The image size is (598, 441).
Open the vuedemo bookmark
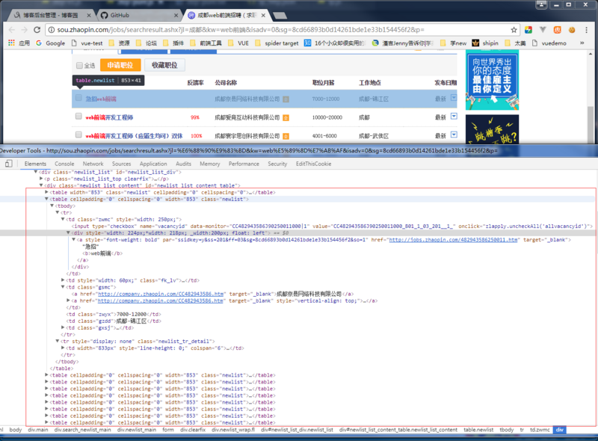click(549, 43)
